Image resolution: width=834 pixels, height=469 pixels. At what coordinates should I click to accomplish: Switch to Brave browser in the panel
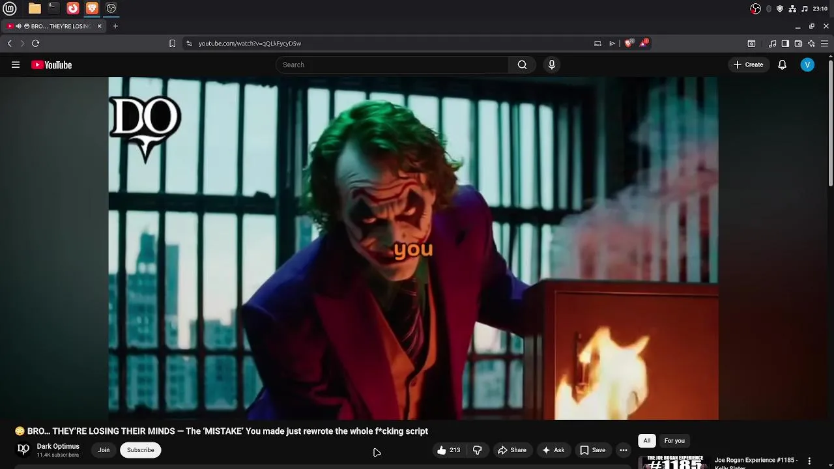[x=92, y=8]
